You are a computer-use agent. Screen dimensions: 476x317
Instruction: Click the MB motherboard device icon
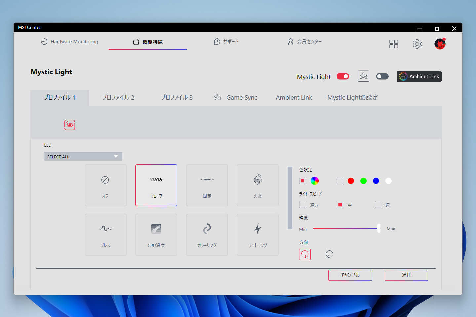pyautogui.click(x=70, y=125)
